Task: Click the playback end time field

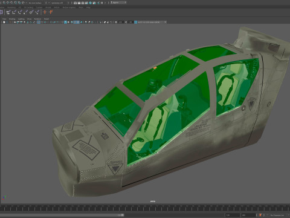Action: tap(233, 215)
